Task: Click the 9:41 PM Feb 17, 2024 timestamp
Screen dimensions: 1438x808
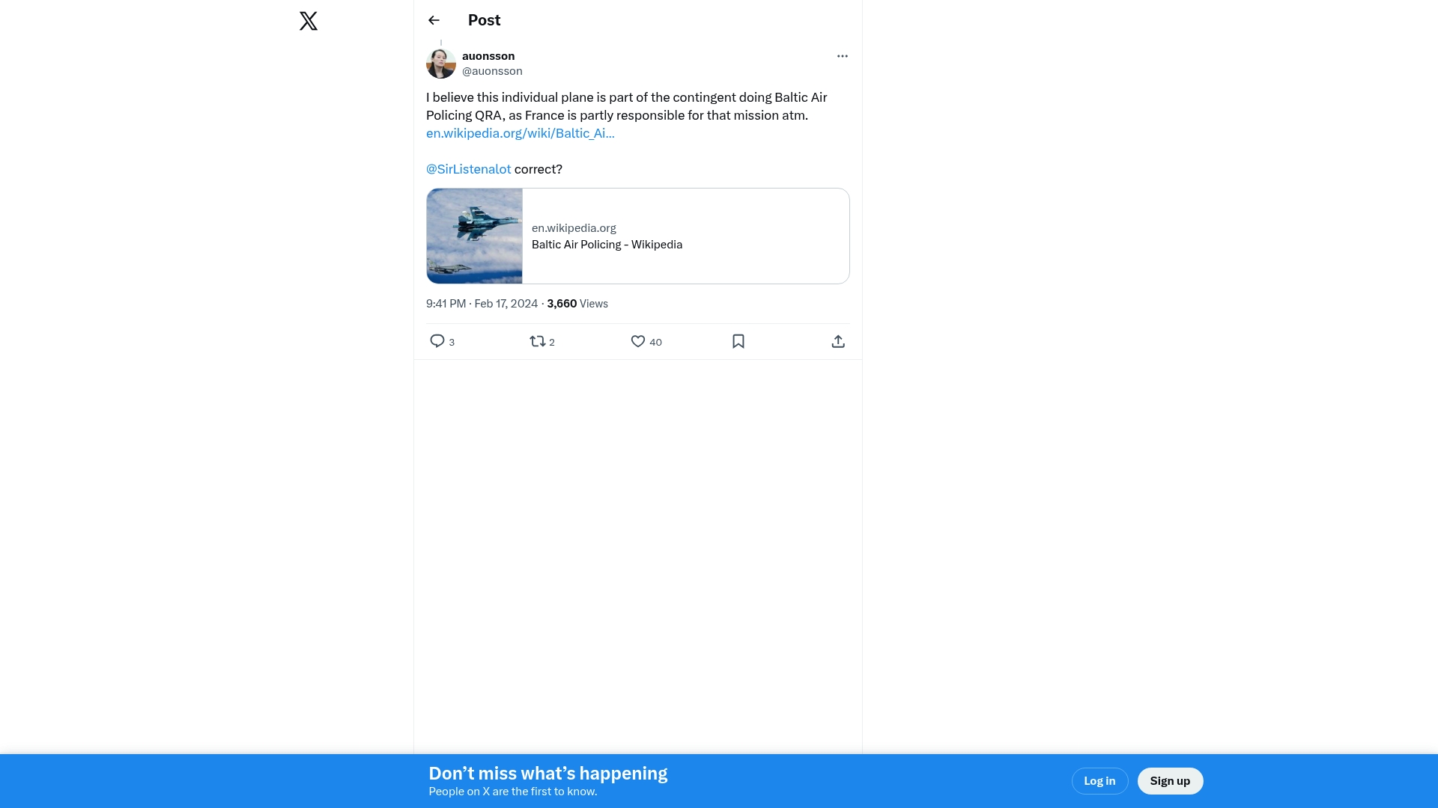Action: pyautogui.click(x=482, y=304)
